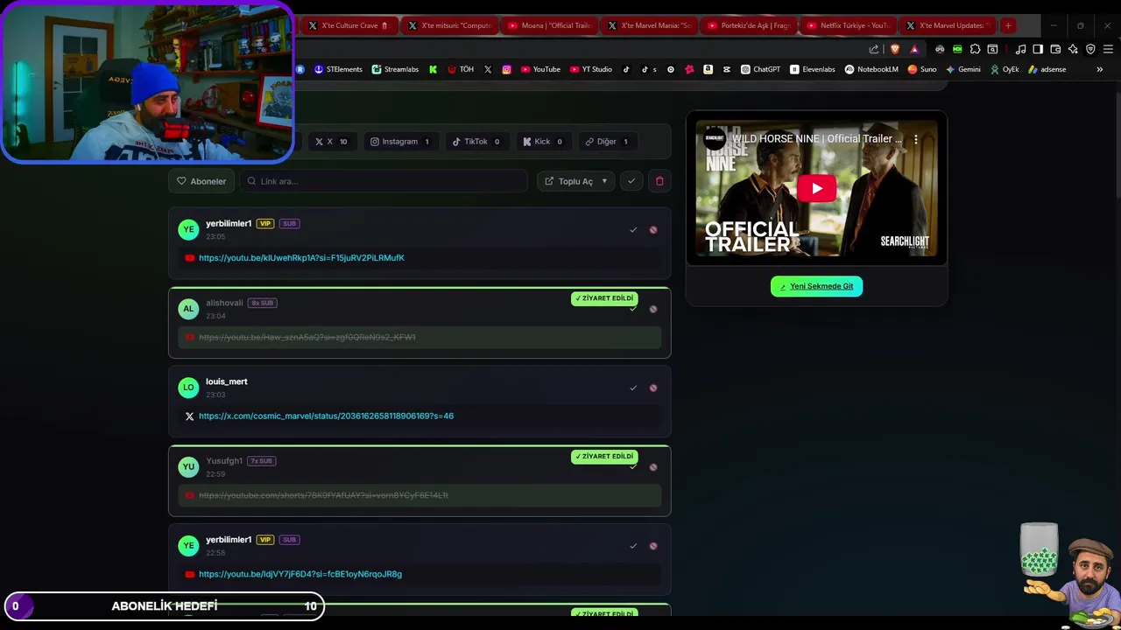Image resolution: width=1121 pixels, height=630 pixels.
Task: Open louis_mert's x.com cosmic_marvel link
Action: pos(326,416)
